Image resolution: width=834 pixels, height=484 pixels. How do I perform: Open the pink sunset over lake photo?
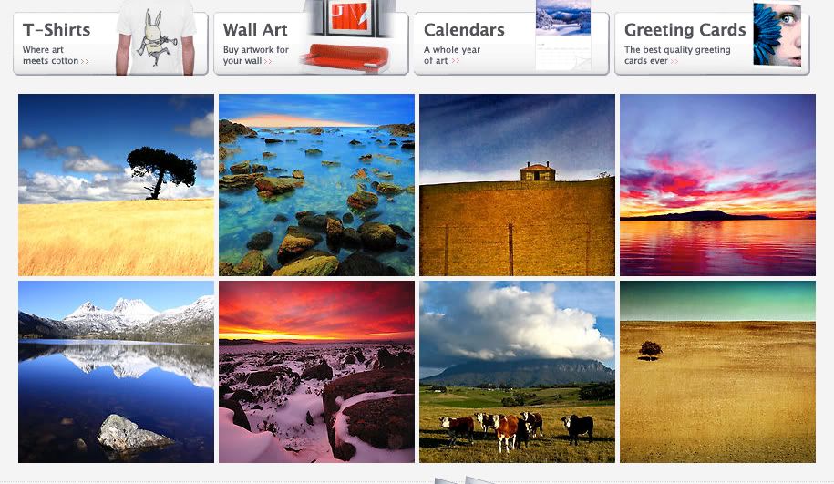pyautogui.click(x=717, y=185)
